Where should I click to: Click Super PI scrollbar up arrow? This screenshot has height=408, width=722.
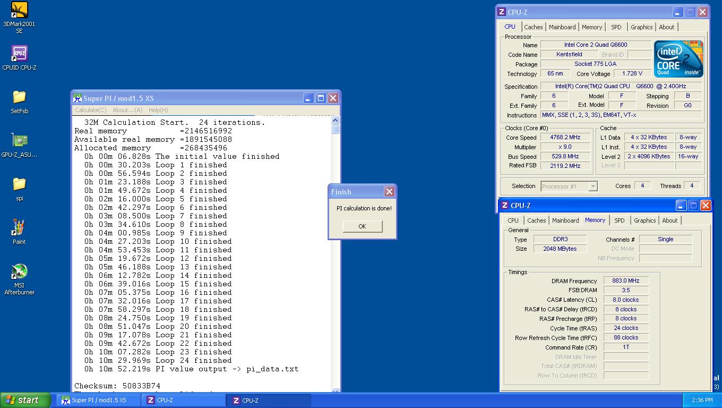(336, 121)
